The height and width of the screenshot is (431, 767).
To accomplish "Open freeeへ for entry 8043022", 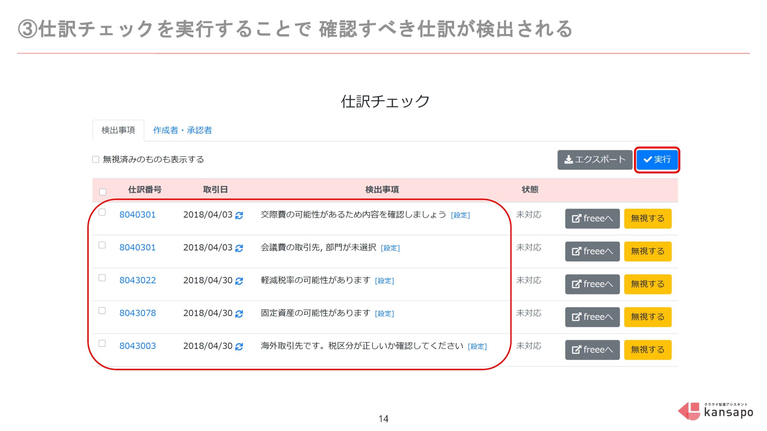I will click(592, 284).
